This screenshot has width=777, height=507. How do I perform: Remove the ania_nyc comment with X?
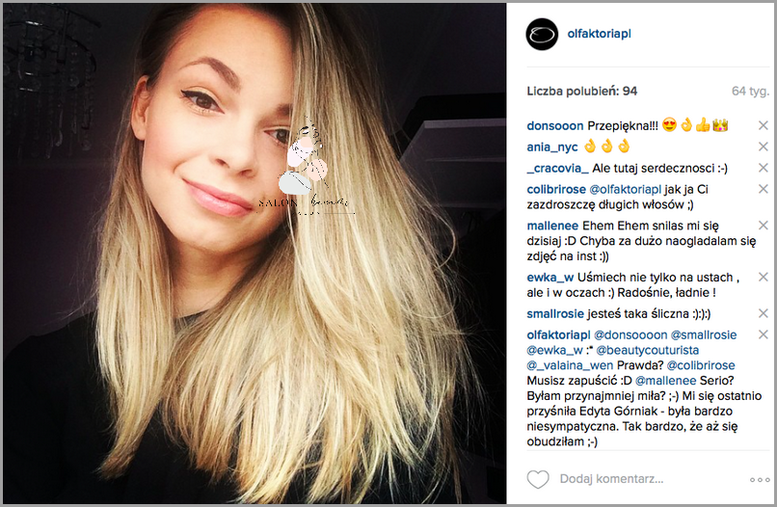[x=764, y=147]
